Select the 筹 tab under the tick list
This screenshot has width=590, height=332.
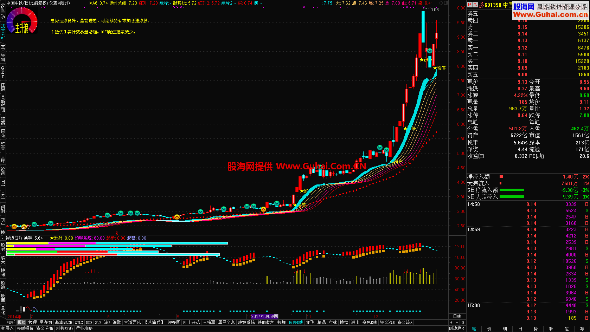pos(582,328)
